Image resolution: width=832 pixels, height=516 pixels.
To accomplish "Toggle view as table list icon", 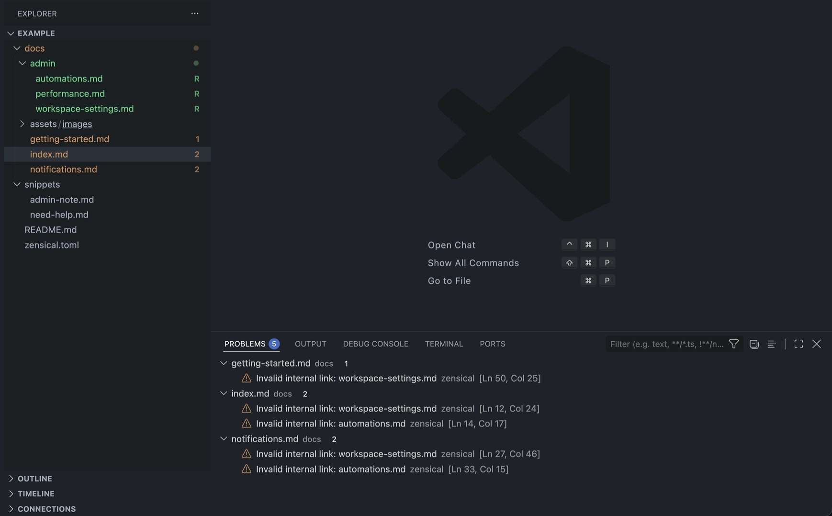I will [771, 344].
